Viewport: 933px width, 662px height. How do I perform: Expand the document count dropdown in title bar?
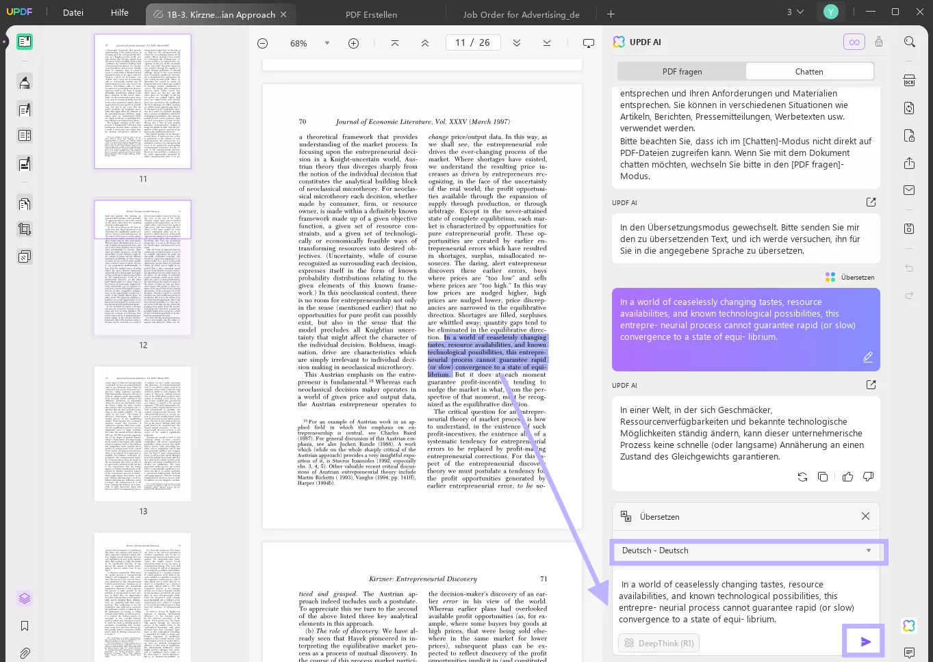point(796,12)
